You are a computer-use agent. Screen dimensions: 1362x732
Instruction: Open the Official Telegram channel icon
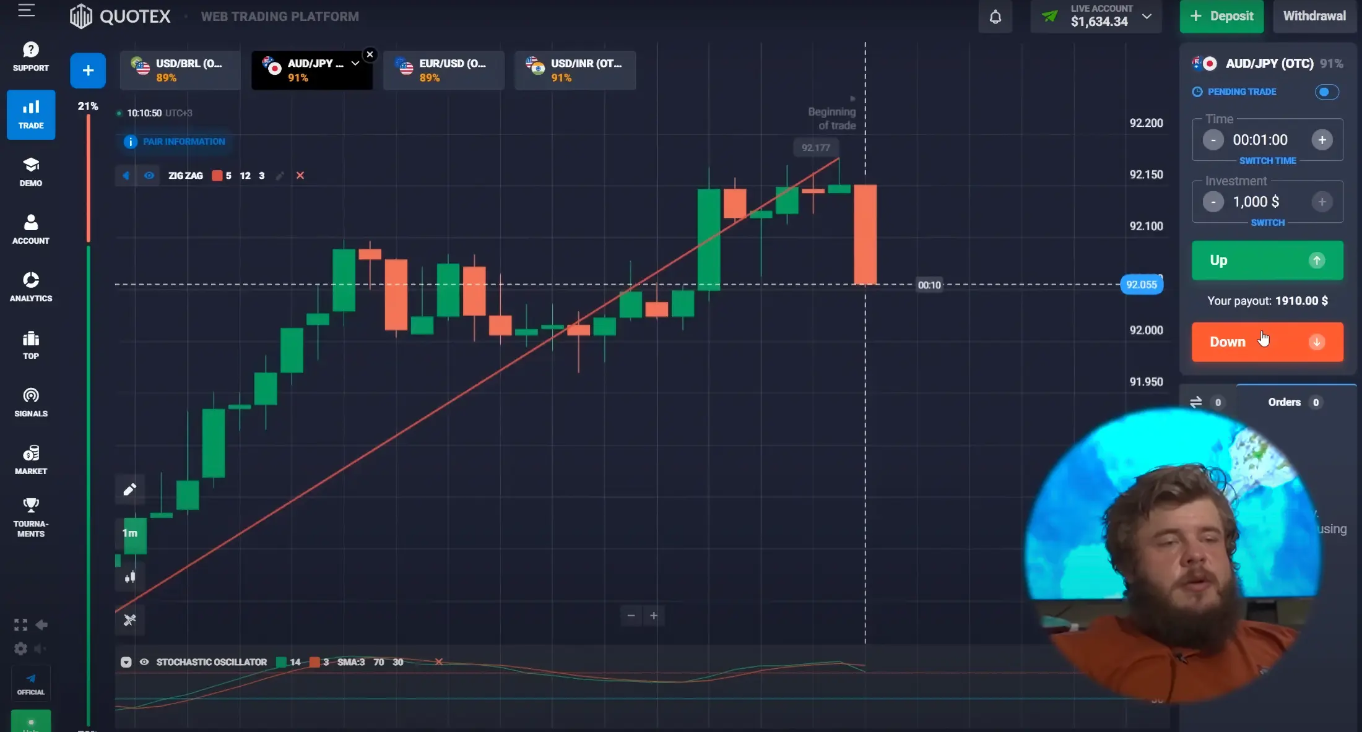tap(31, 684)
